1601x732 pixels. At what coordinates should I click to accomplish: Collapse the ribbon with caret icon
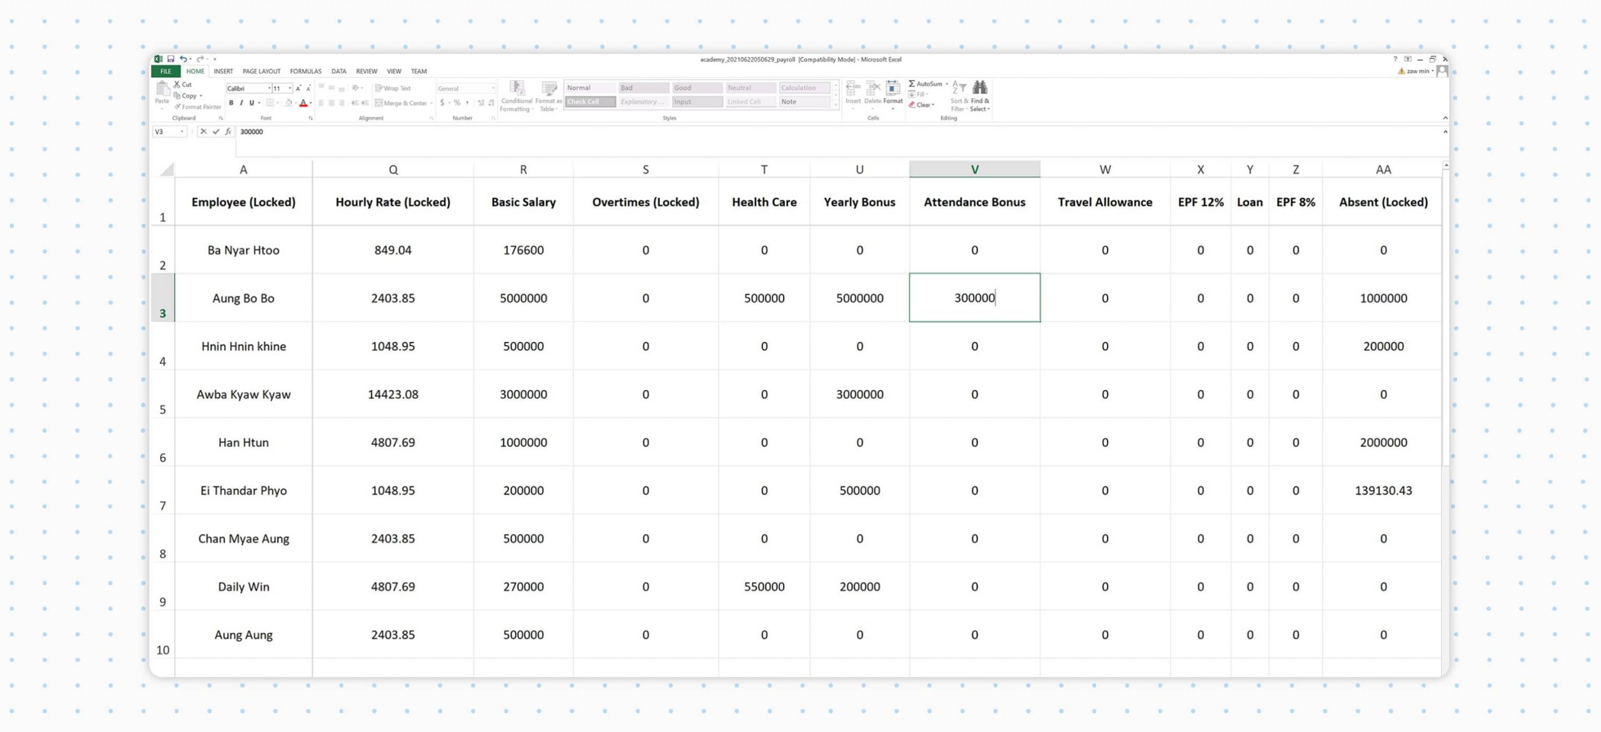point(1445,118)
